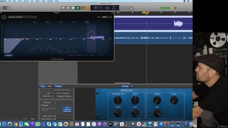Click the Compare button
Screen dimensions: 228x128
58,86
